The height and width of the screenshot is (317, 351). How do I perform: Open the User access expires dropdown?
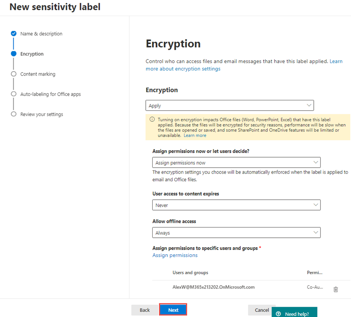pyautogui.click(x=236, y=205)
